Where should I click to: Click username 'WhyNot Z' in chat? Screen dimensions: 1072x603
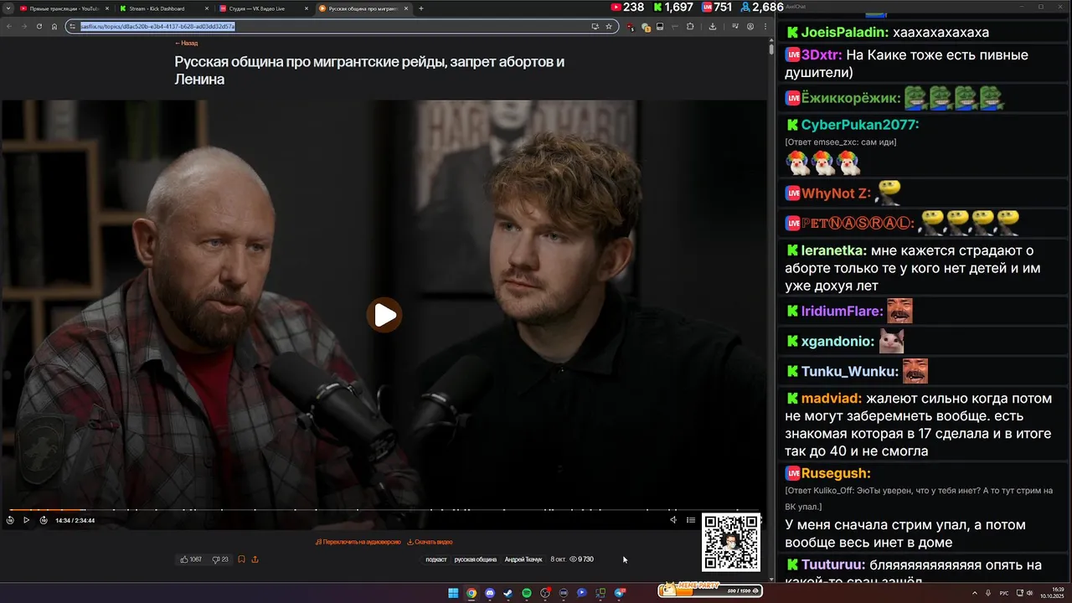click(x=836, y=193)
